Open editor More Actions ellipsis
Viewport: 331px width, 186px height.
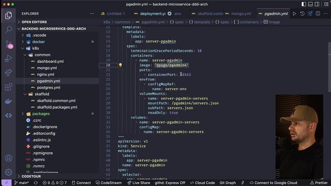(326, 14)
